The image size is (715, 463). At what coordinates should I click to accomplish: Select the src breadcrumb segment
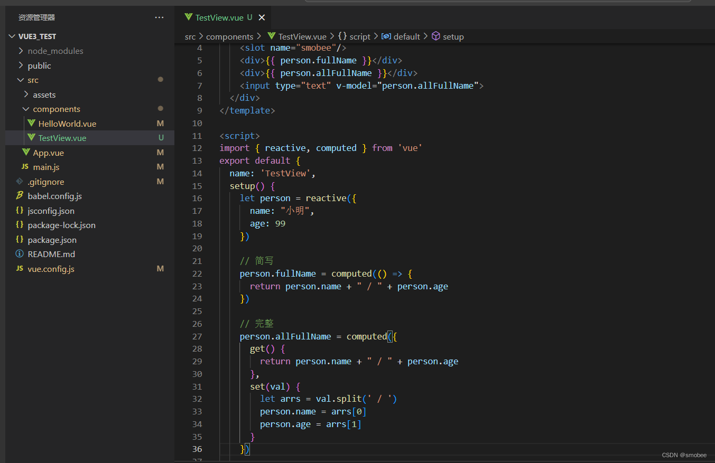pos(190,36)
